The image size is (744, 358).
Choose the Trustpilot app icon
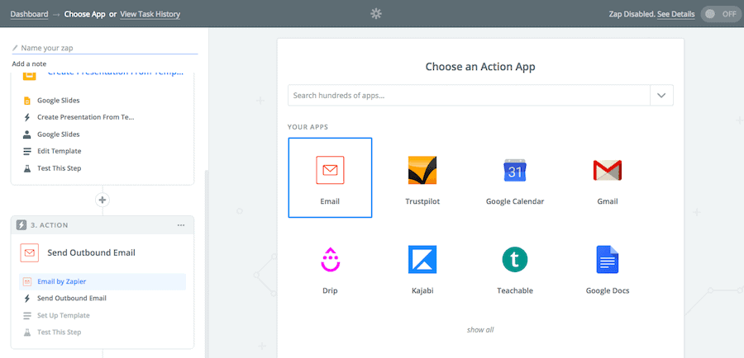422,171
